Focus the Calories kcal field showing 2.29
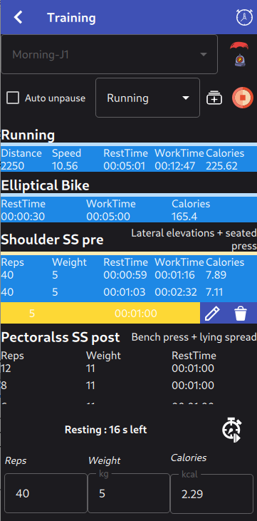 [211, 494]
